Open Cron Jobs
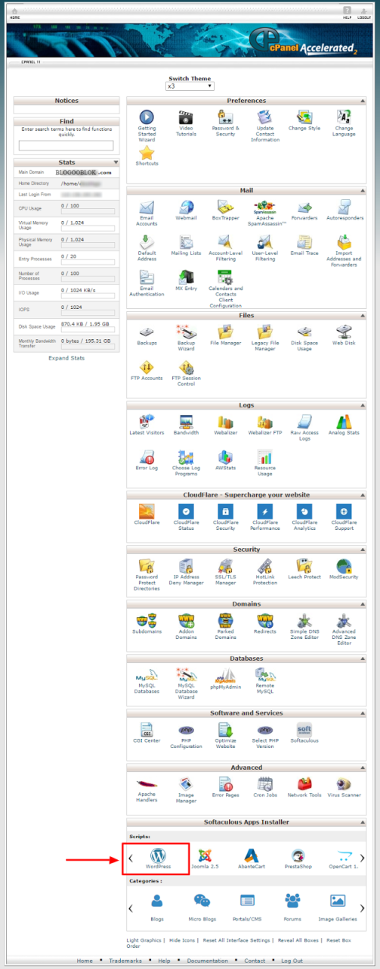380x969 pixels. (x=264, y=784)
